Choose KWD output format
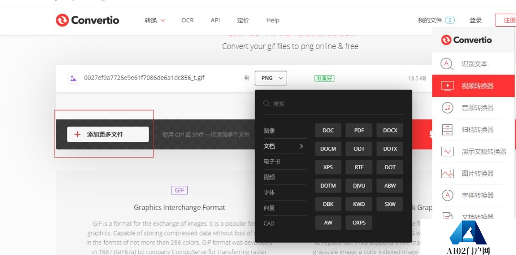Image resolution: width=516 pixels, height=255 pixels. tap(359, 204)
